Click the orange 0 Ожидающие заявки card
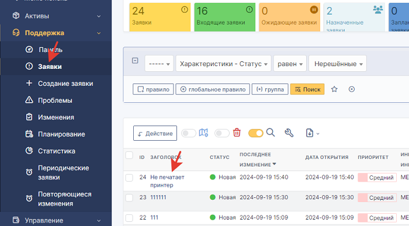This screenshot has width=409, height=226. pyautogui.click(x=289, y=17)
